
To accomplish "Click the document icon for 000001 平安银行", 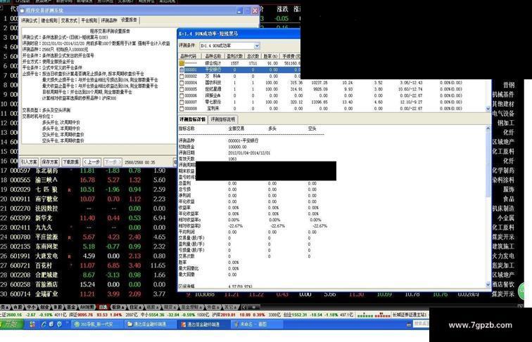I will pos(182,70).
